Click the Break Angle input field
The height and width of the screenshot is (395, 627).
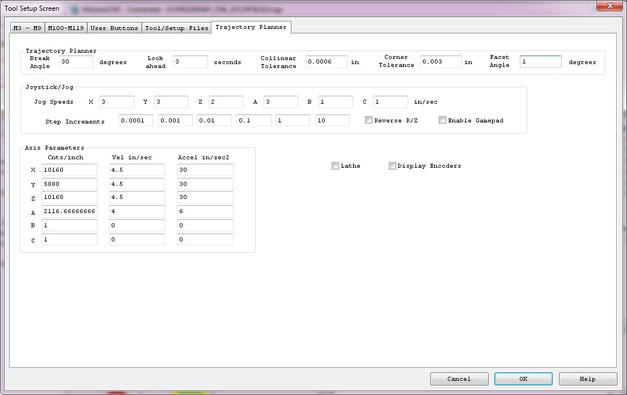click(76, 62)
